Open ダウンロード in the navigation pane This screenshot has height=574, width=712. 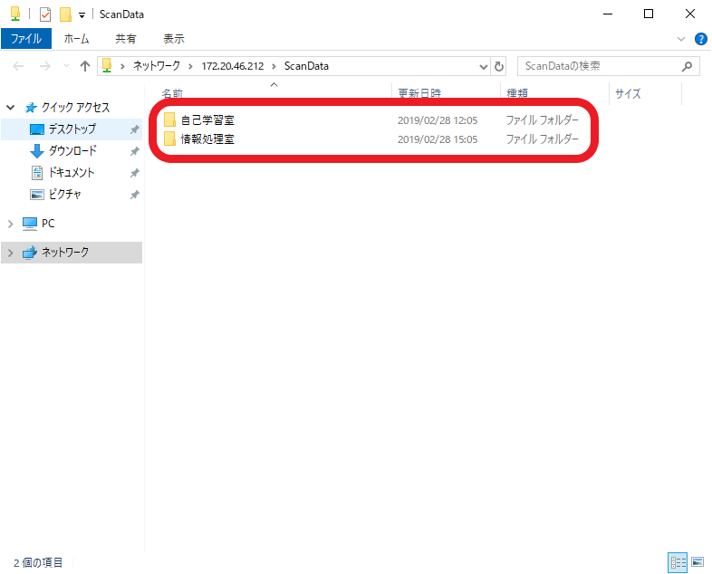pyautogui.click(x=72, y=150)
